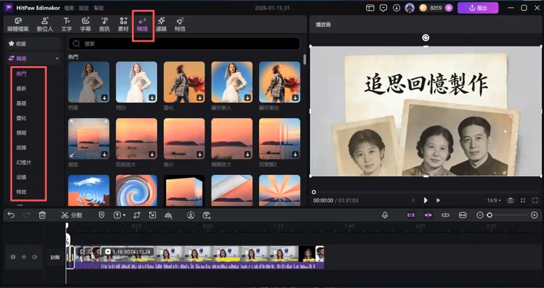Delete the selected clip with the trash icon
The image size is (544, 288).
pyautogui.click(x=42, y=215)
